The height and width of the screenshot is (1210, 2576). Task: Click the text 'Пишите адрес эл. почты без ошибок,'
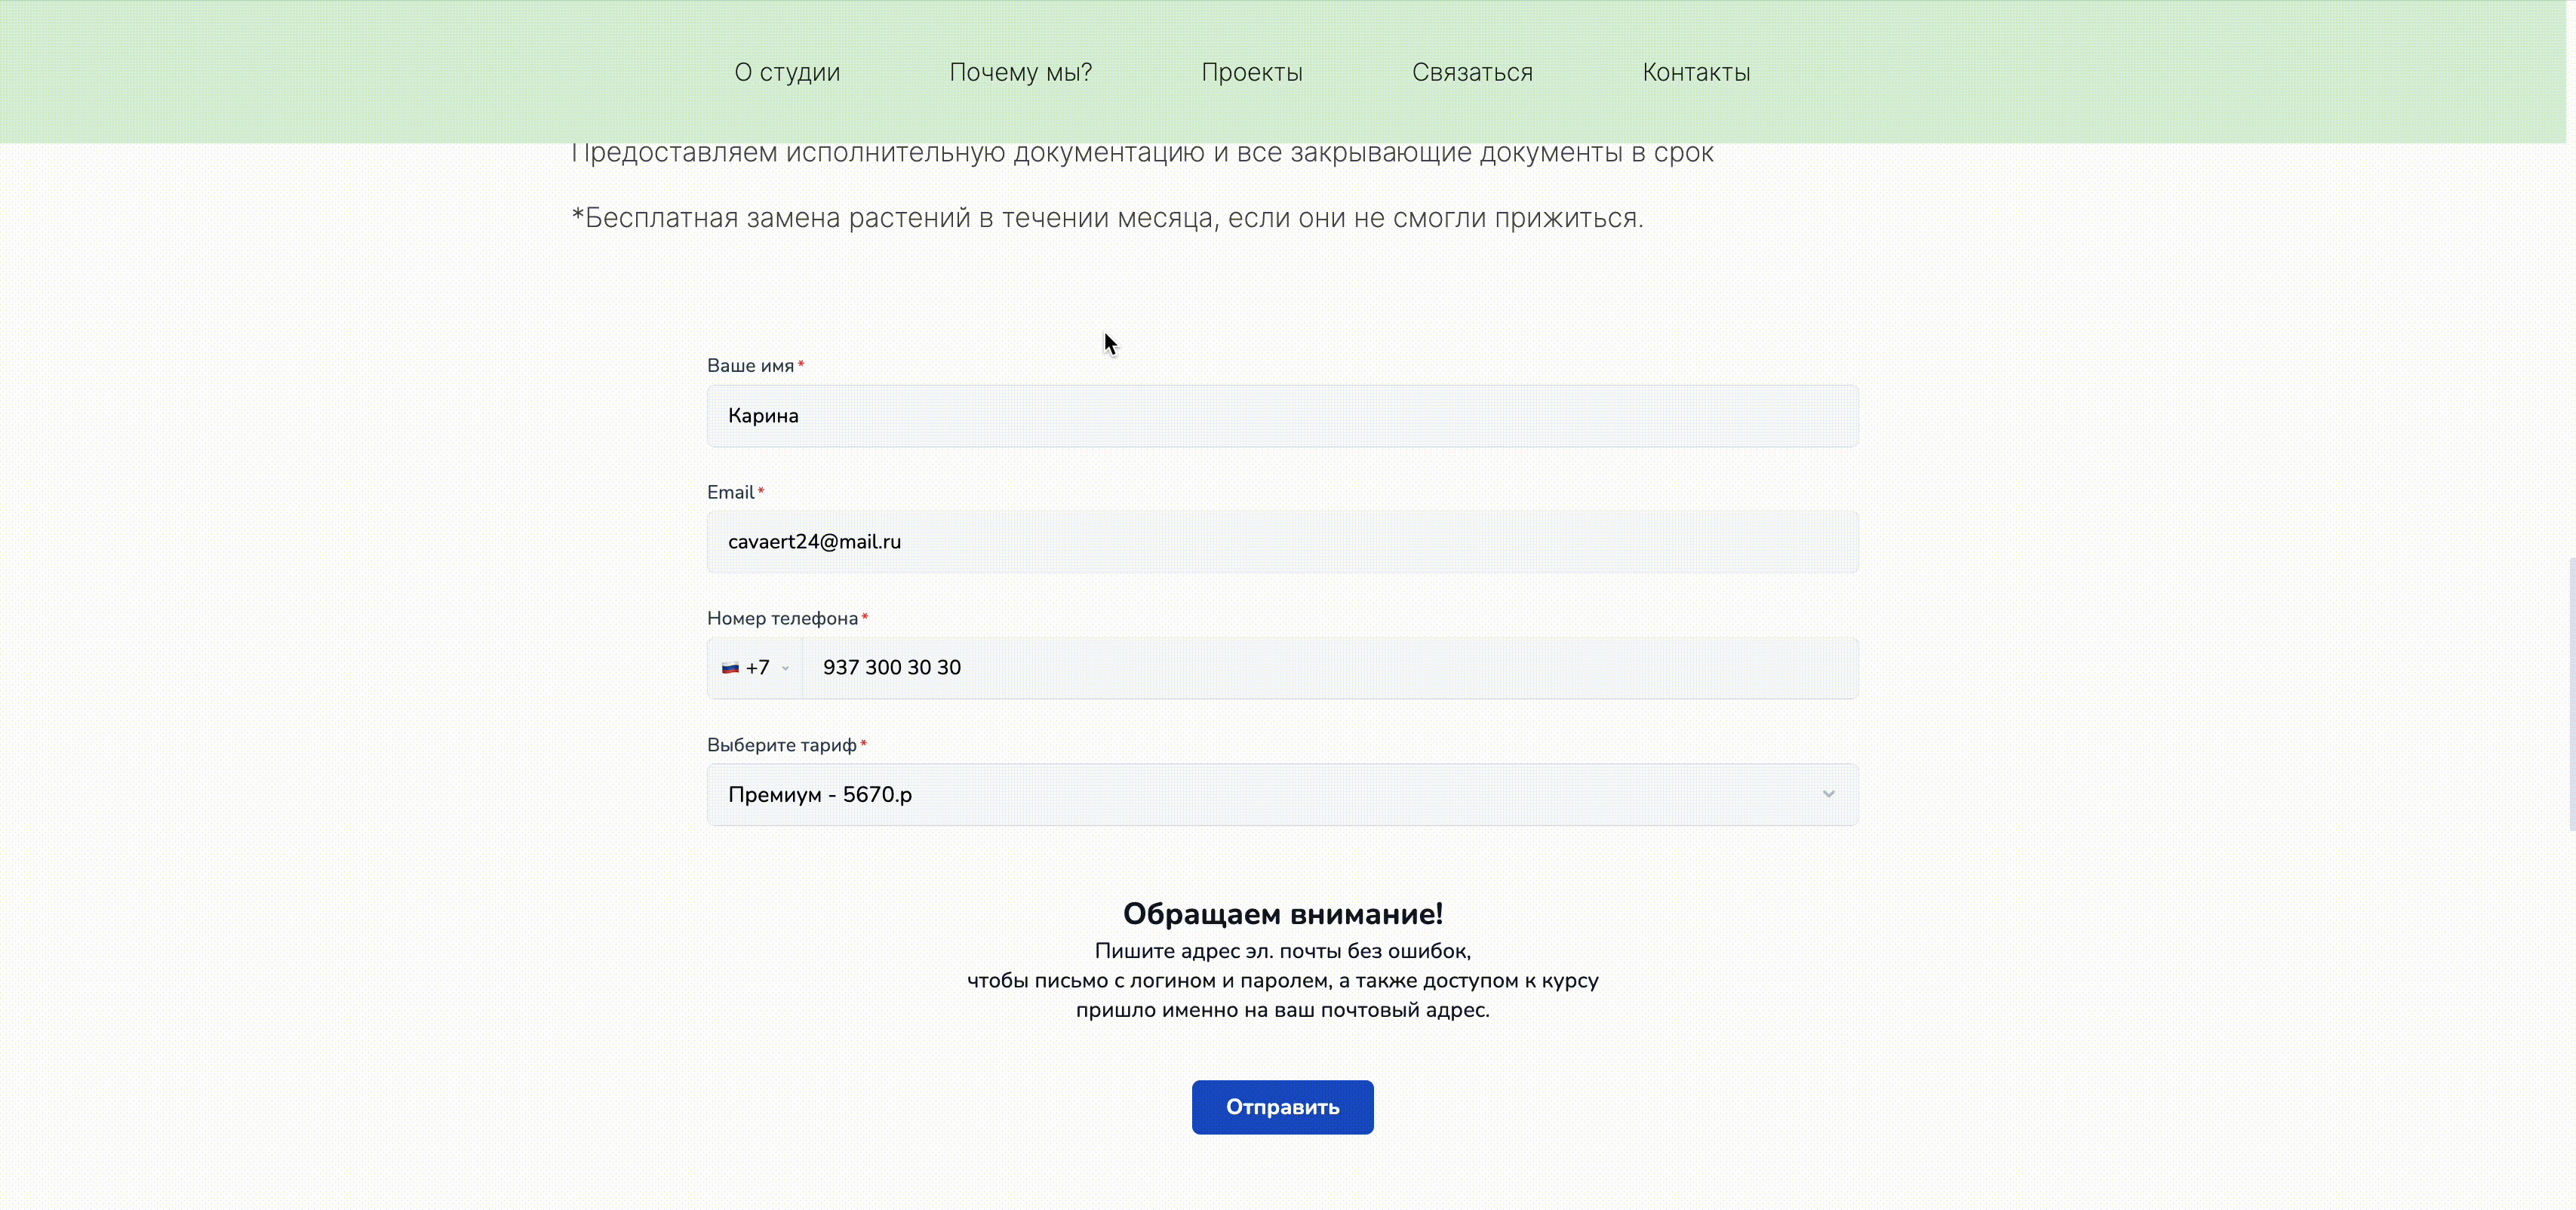coord(1282,951)
